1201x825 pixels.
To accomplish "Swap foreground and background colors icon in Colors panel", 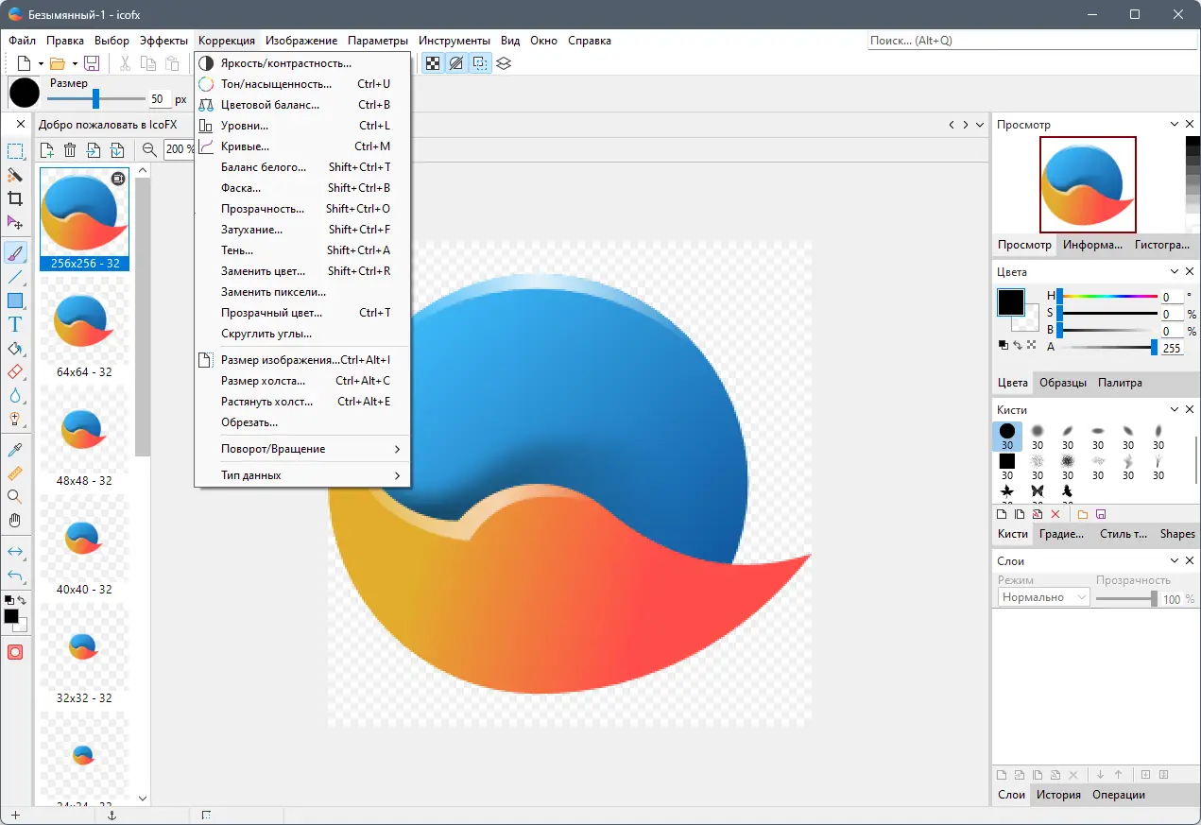I will [1018, 345].
